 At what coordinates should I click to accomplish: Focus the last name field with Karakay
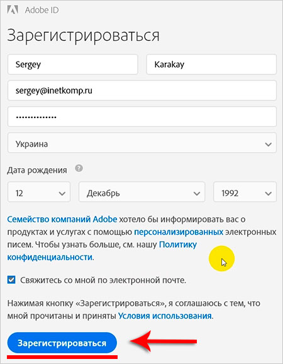[x=211, y=64]
